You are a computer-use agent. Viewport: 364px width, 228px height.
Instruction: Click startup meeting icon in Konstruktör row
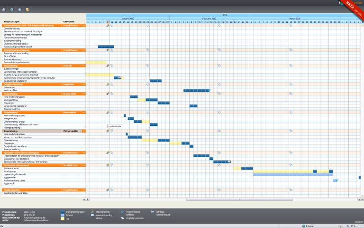tap(108, 113)
